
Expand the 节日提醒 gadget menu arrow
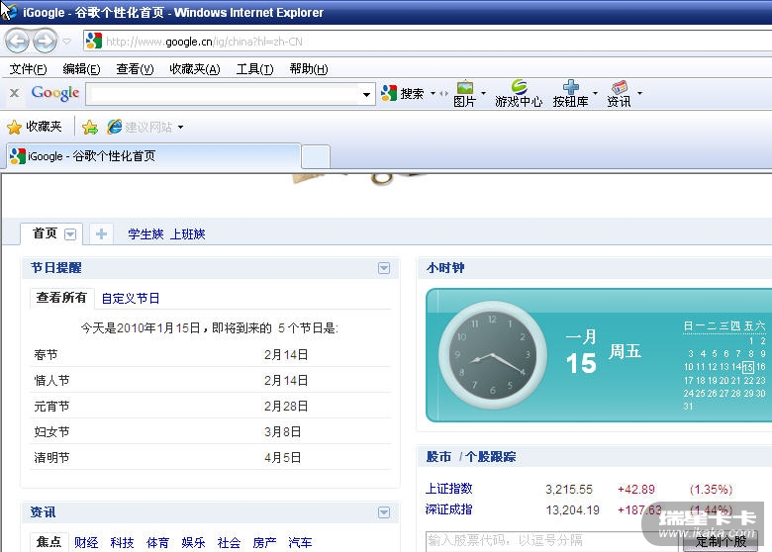[x=384, y=268]
